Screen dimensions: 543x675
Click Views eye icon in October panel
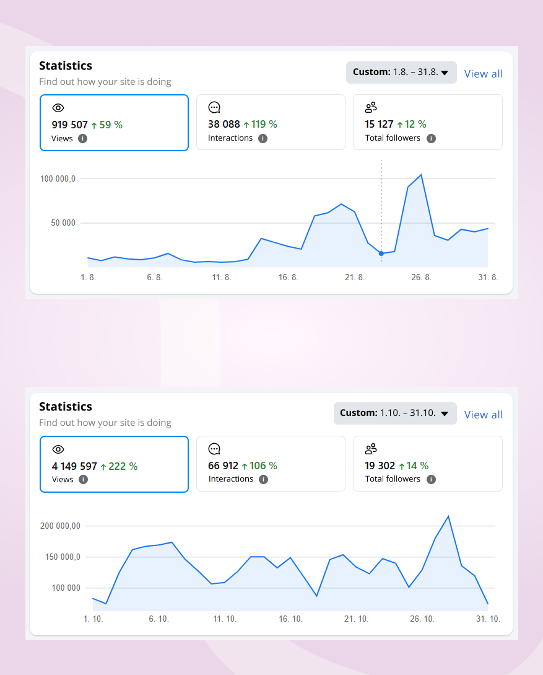58,449
